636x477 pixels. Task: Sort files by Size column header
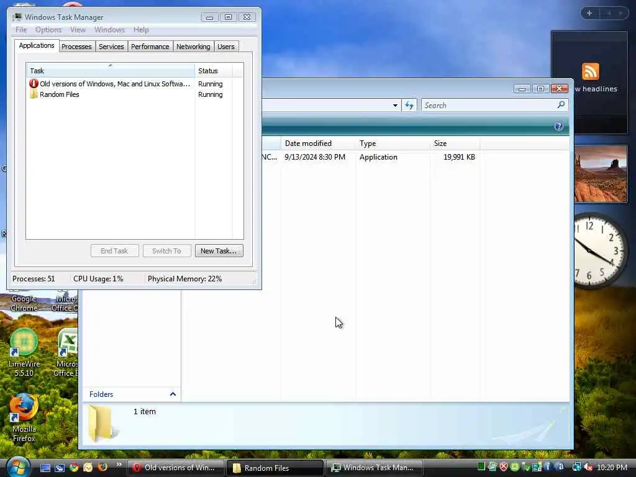pyautogui.click(x=455, y=143)
